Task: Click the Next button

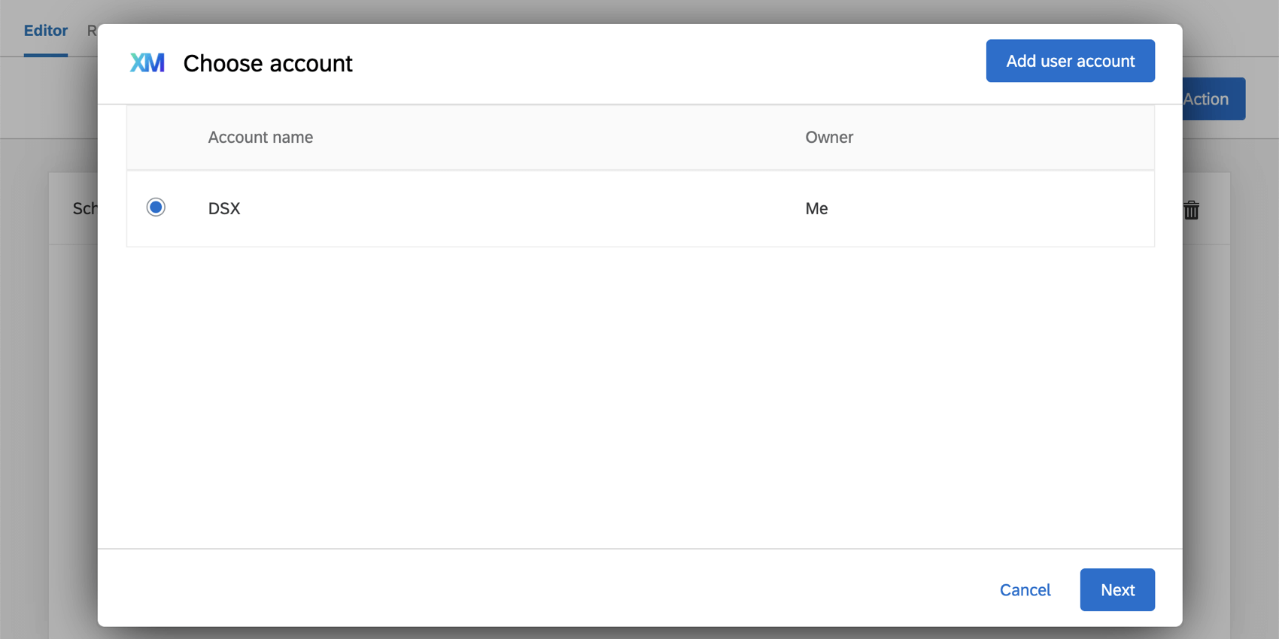Action: pyautogui.click(x=1116, y=589)
